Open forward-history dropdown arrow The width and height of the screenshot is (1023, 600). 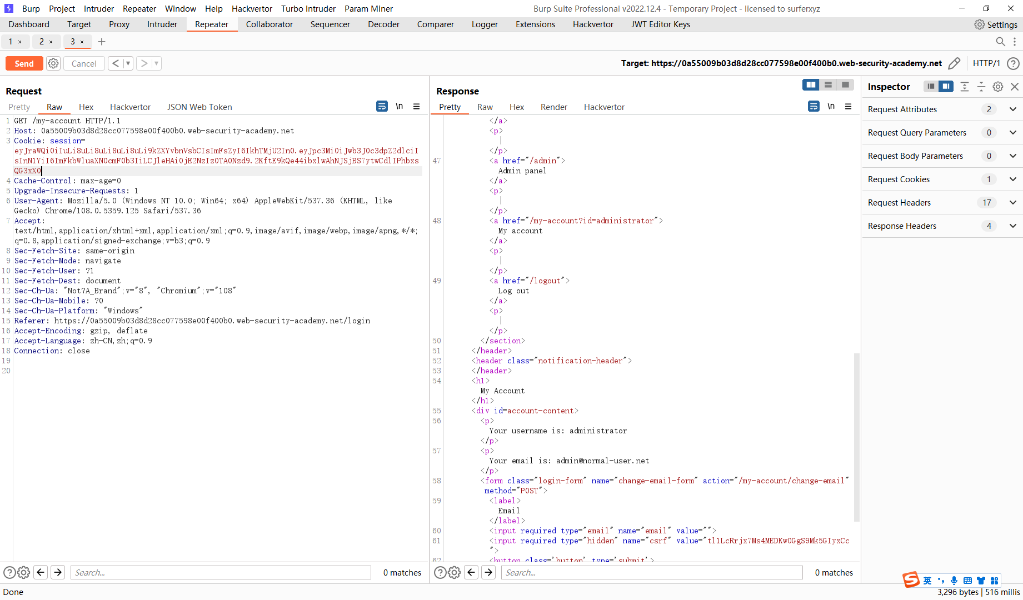pyautogui.click(x=157, y=63)
